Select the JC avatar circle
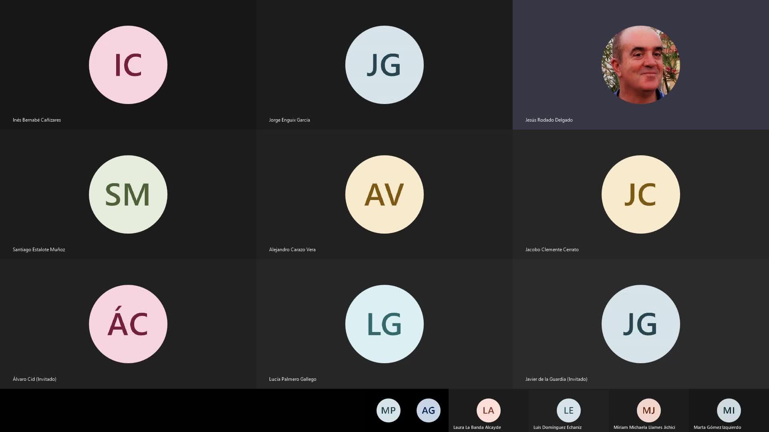 [641, 194]
